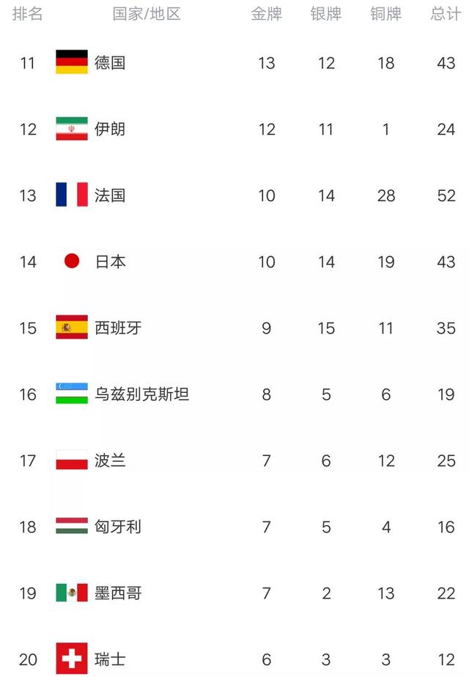469x677 pixels.
Task: Sort by the 铜牌 column header
Action: click(x=385, y=14)
